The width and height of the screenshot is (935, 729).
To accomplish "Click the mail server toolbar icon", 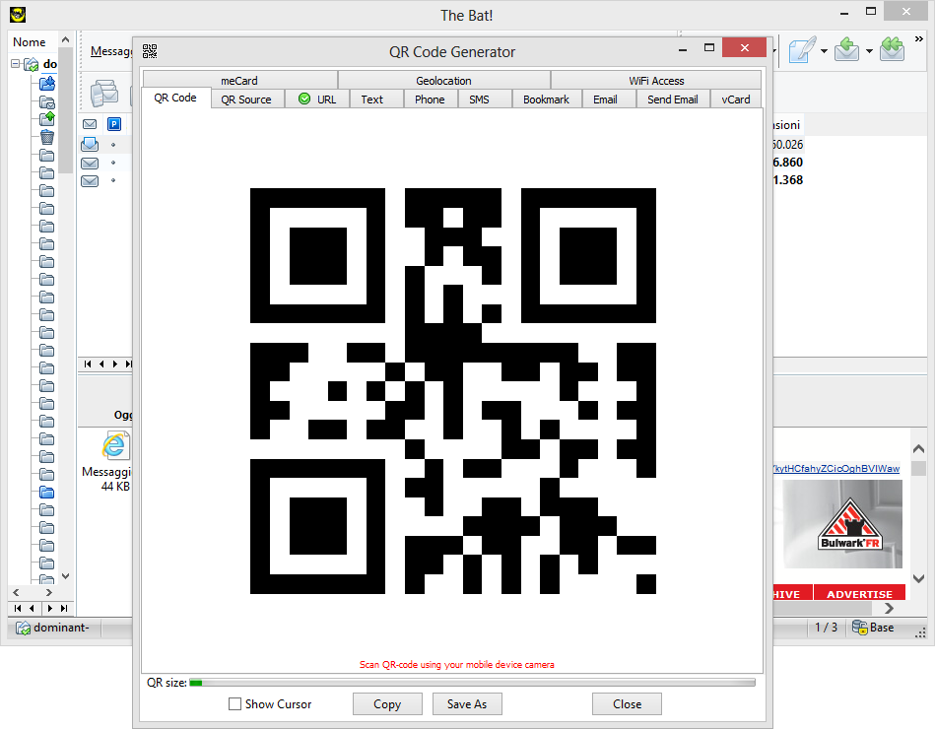I will (x=104, y=94).
